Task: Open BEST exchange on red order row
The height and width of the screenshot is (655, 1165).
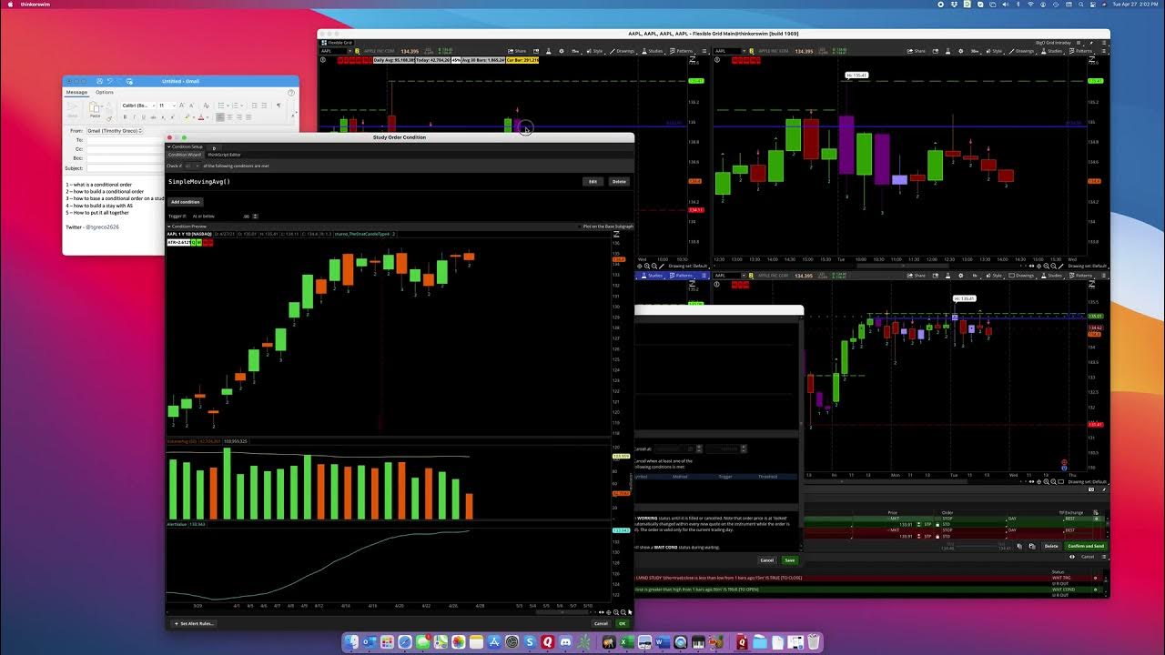Action: pyautogui.click(x=1071, y=529)
